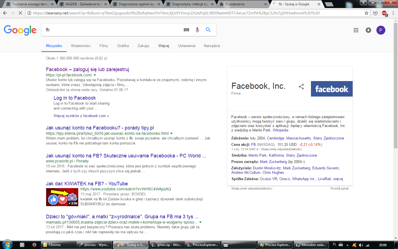This screenshot has height=249, width=398.
Task: Switch to the Filmy tab
Action: [x=104, y=46]
